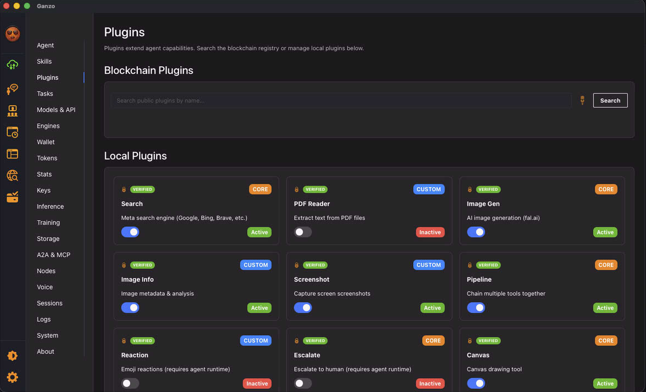Click the CUSTOM badge on Image Info

(x=255, y=265)
